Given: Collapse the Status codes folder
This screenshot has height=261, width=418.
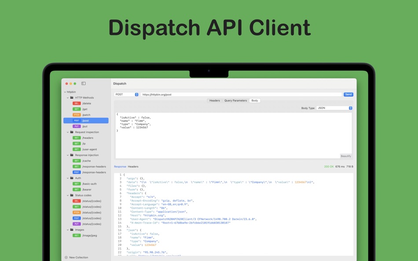Looking at the screenshot, I should (68, 195).
